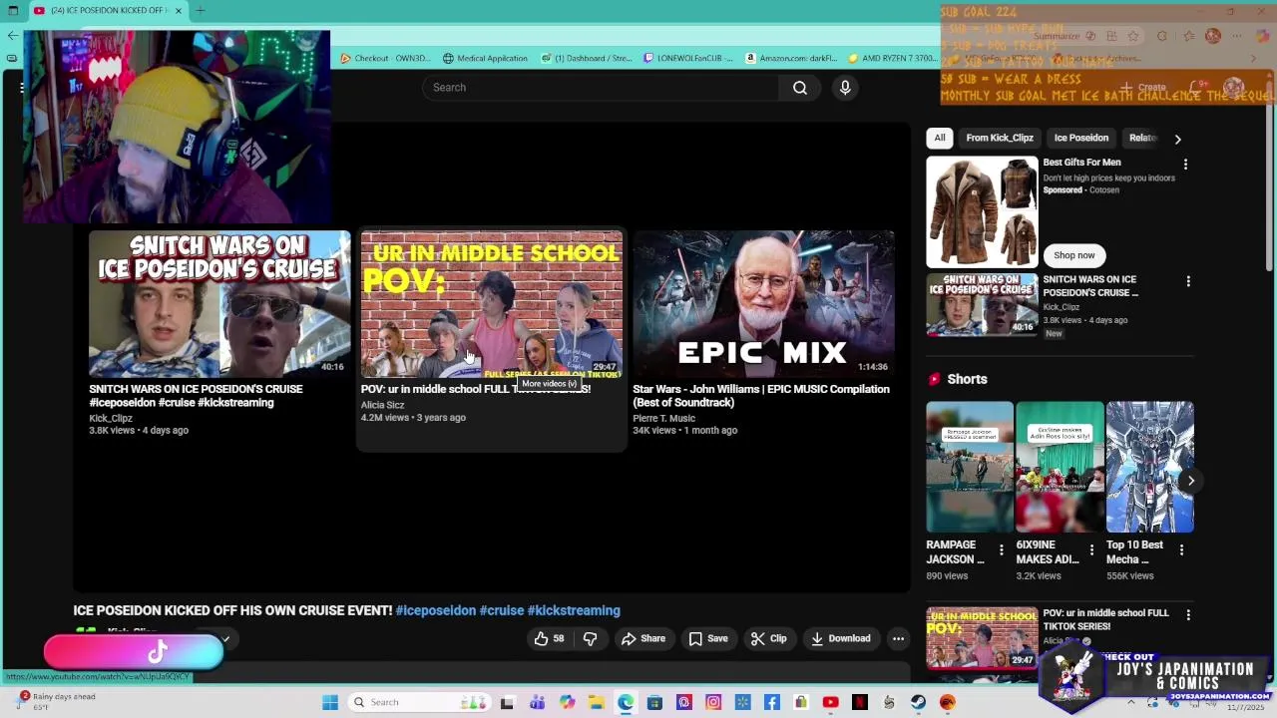
Task: Open Top 10 Best Mecha short thumbnail
Action: click(1149, 467)
